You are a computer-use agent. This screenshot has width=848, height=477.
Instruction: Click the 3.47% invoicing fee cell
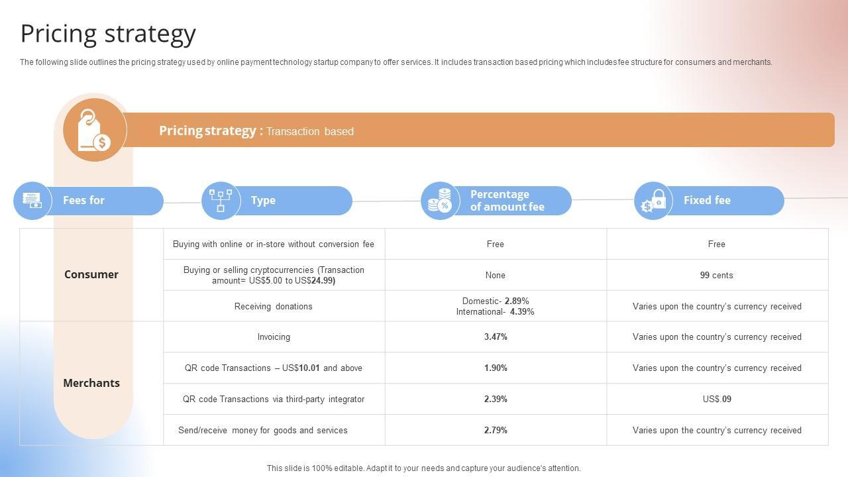pyautogui.click(x=496, y=337)
